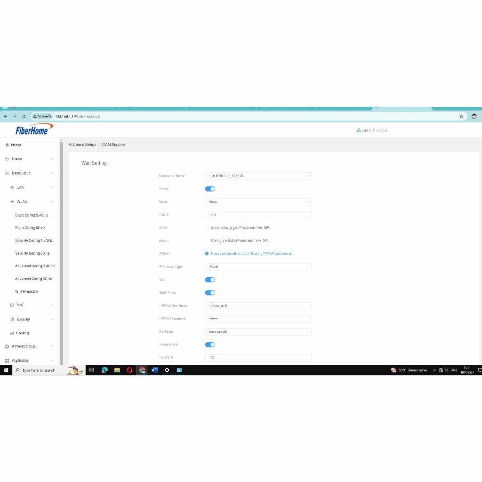482x482 pixels.
Task: Open Basic Config 2.4GHz menu item
Action: [32, 215]
